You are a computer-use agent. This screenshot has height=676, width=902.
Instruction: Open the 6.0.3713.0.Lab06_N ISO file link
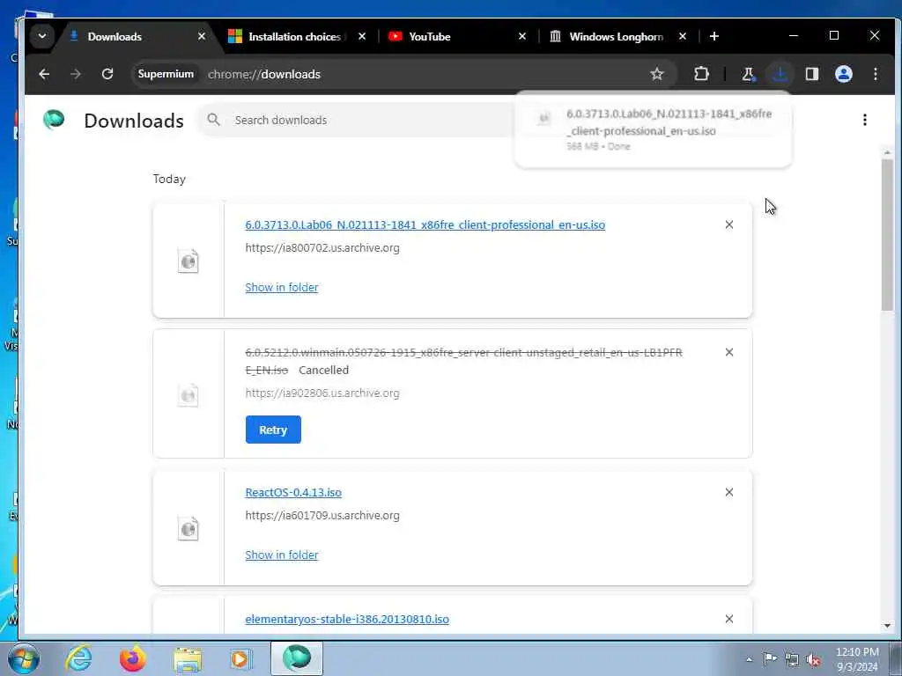point(425,224)
